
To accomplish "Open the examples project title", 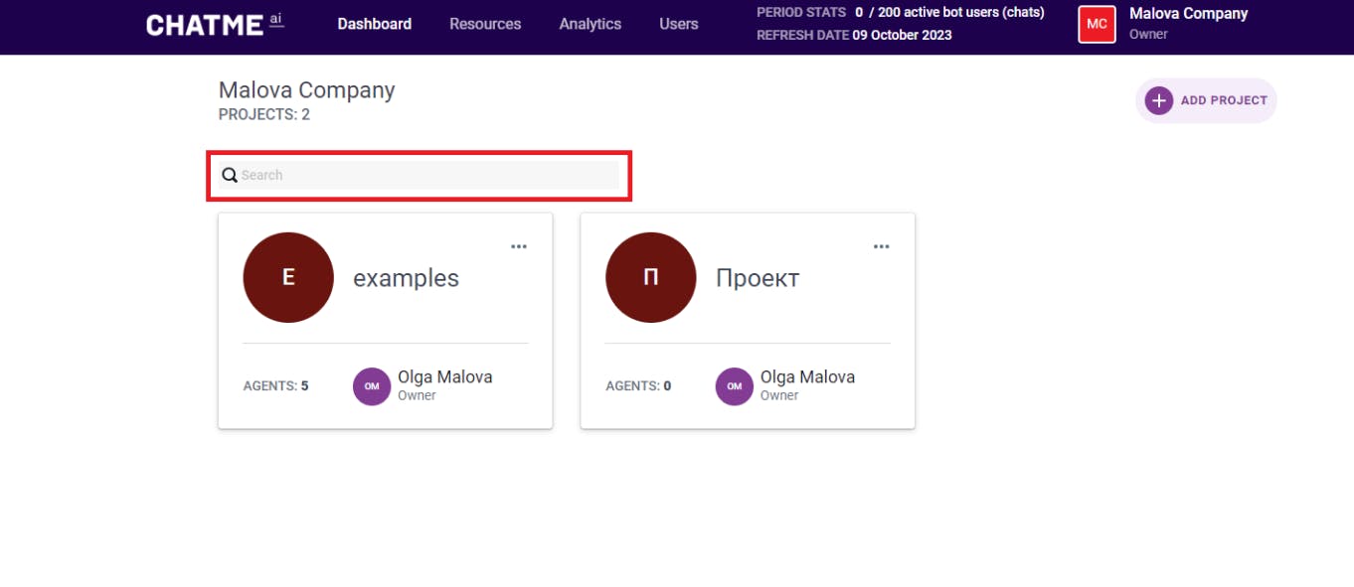I will [x=406, y=278].
